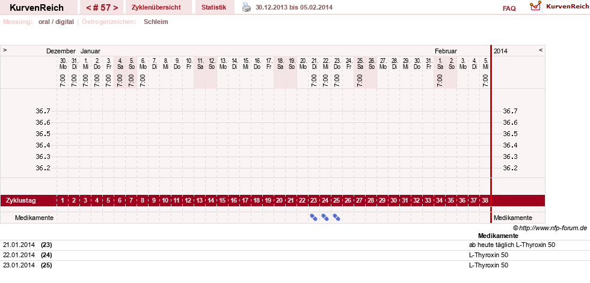Click the 7:00 time under '1. Sa' in February
590x283 pixels.
point(439,80)
